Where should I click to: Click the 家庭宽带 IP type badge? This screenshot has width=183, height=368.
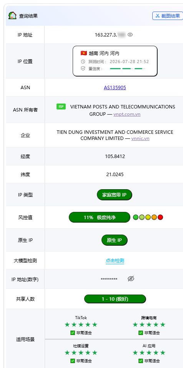(115, 195)
